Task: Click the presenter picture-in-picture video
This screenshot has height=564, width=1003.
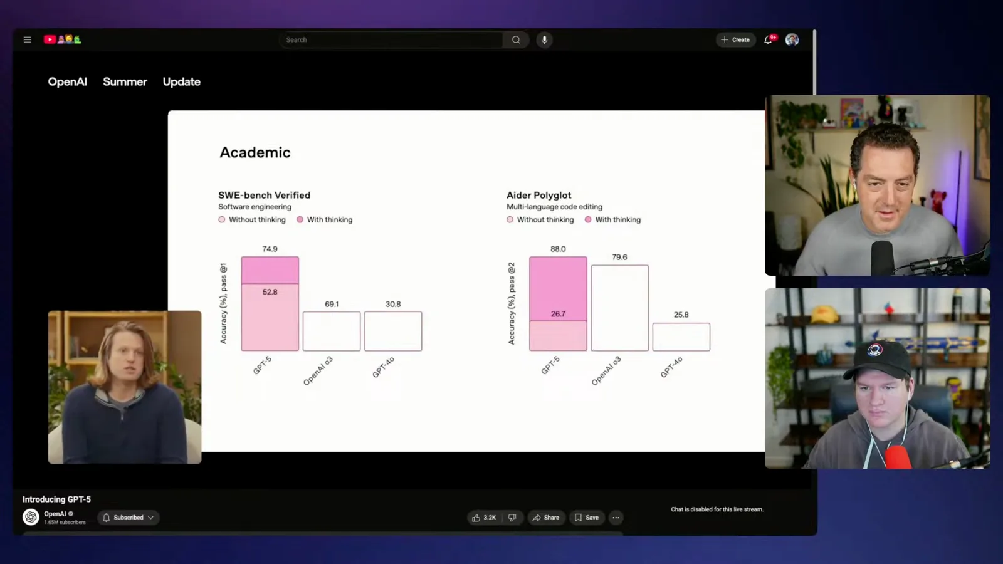Action: [x=125, y=387]
